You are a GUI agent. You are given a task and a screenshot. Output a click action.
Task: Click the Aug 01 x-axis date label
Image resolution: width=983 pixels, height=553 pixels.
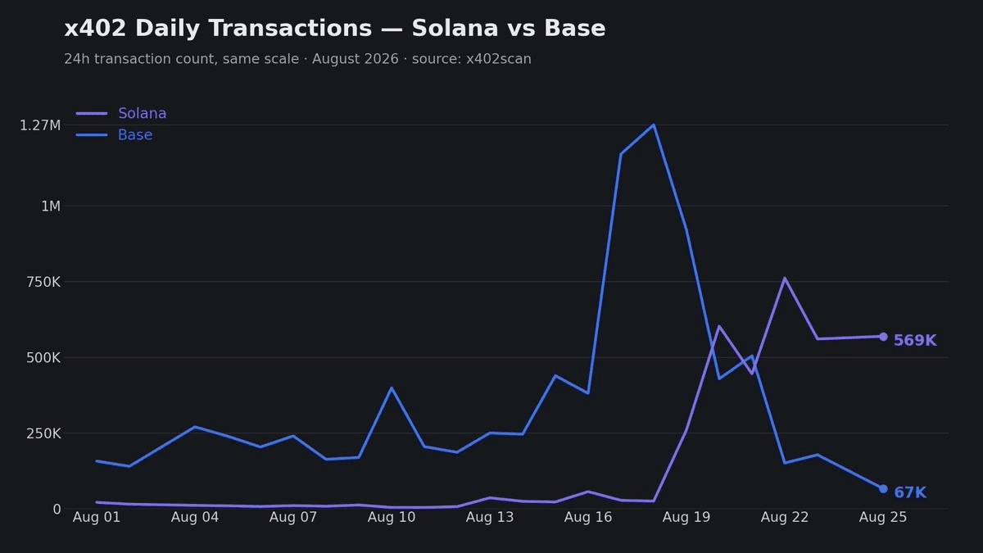(x=97, y=517)
